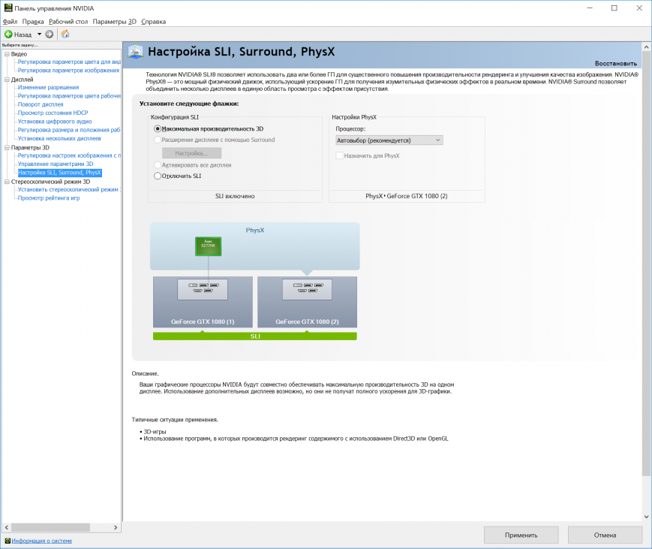Open the Параметры 3D menu

[114, 22]
